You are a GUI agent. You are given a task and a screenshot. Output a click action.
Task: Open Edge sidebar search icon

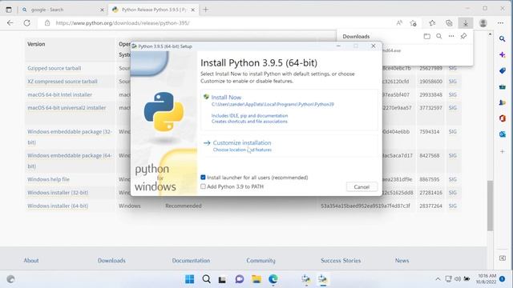[503, 39]
